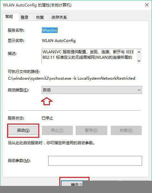This screenshot has height=193, width=152.
Task: Click the 启动参数 input field
Action: tap(95, 161)
